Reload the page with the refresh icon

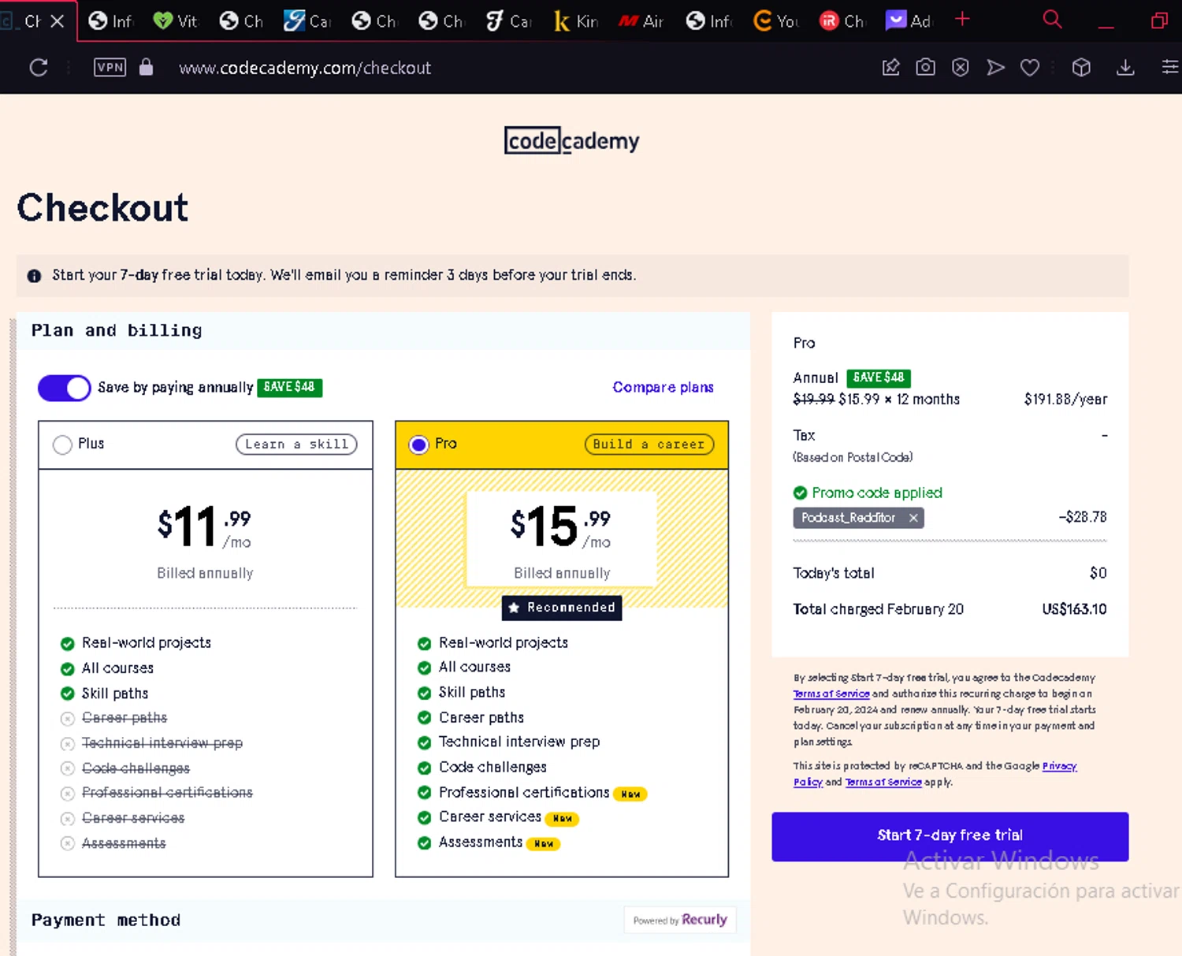click(x=39, y=68)
